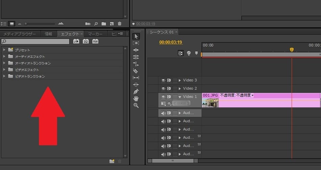Select the Razor tool
Viewport: 321px width, 170px height.
pos(136,71)
